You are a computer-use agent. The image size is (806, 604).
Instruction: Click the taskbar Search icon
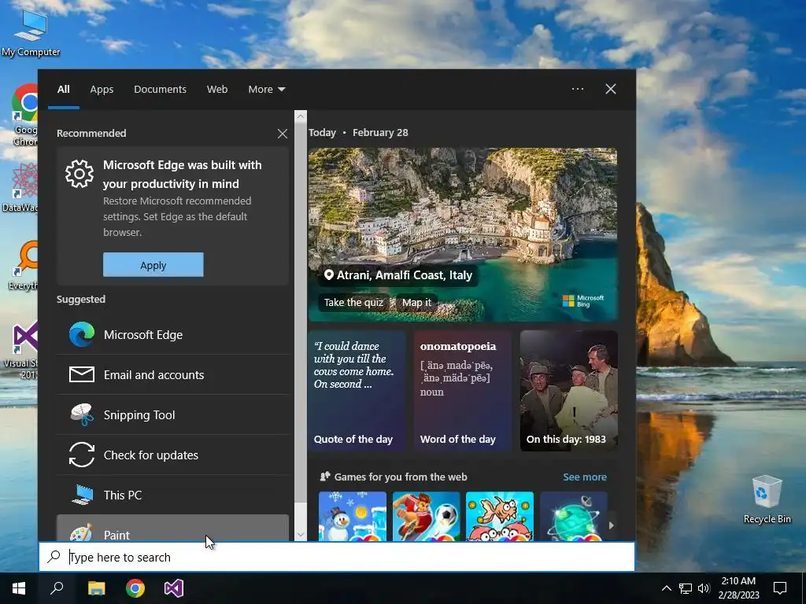(x=57, y=588)
